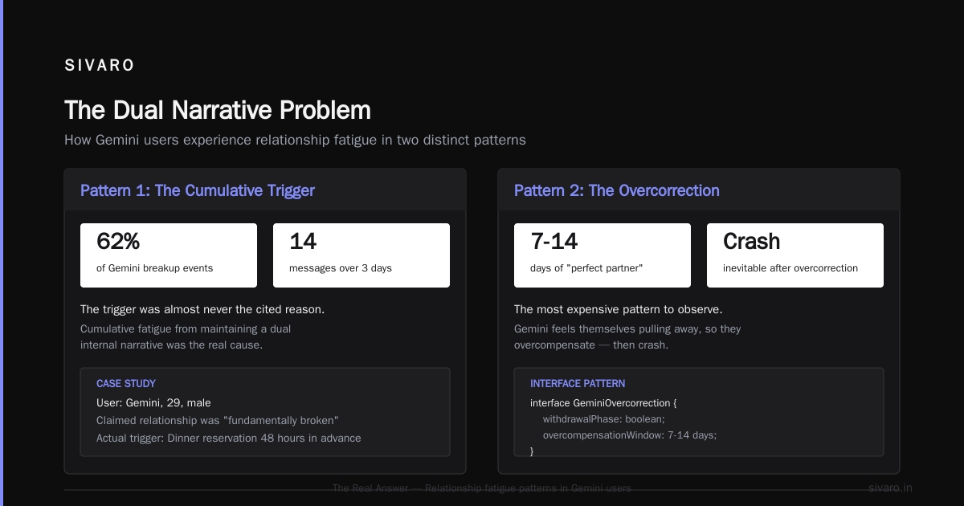The height and width of the screenshot is (506, 964).
Task: Click the 'Actual trigger: Dinner reservation' line
Action: tap(229, 438)
